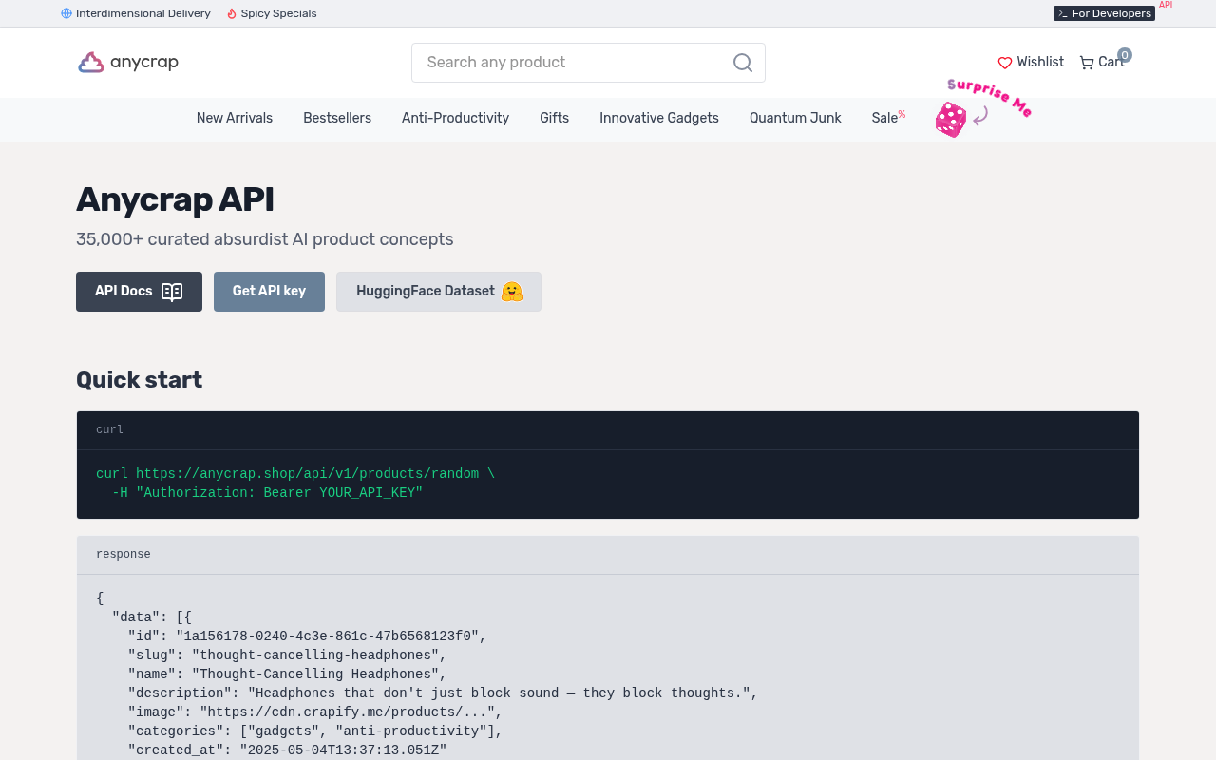
Task: Click the globe icon beside Interdimensional Delivery
Action: pos(66,13)
